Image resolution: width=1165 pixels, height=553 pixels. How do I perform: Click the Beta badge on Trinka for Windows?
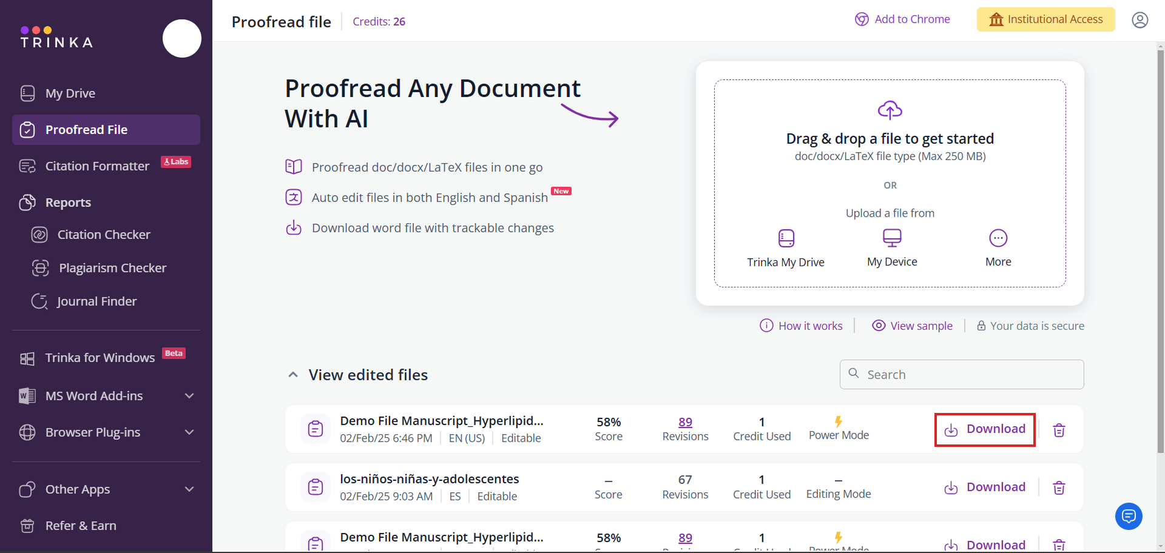click(x=174, y=354)
